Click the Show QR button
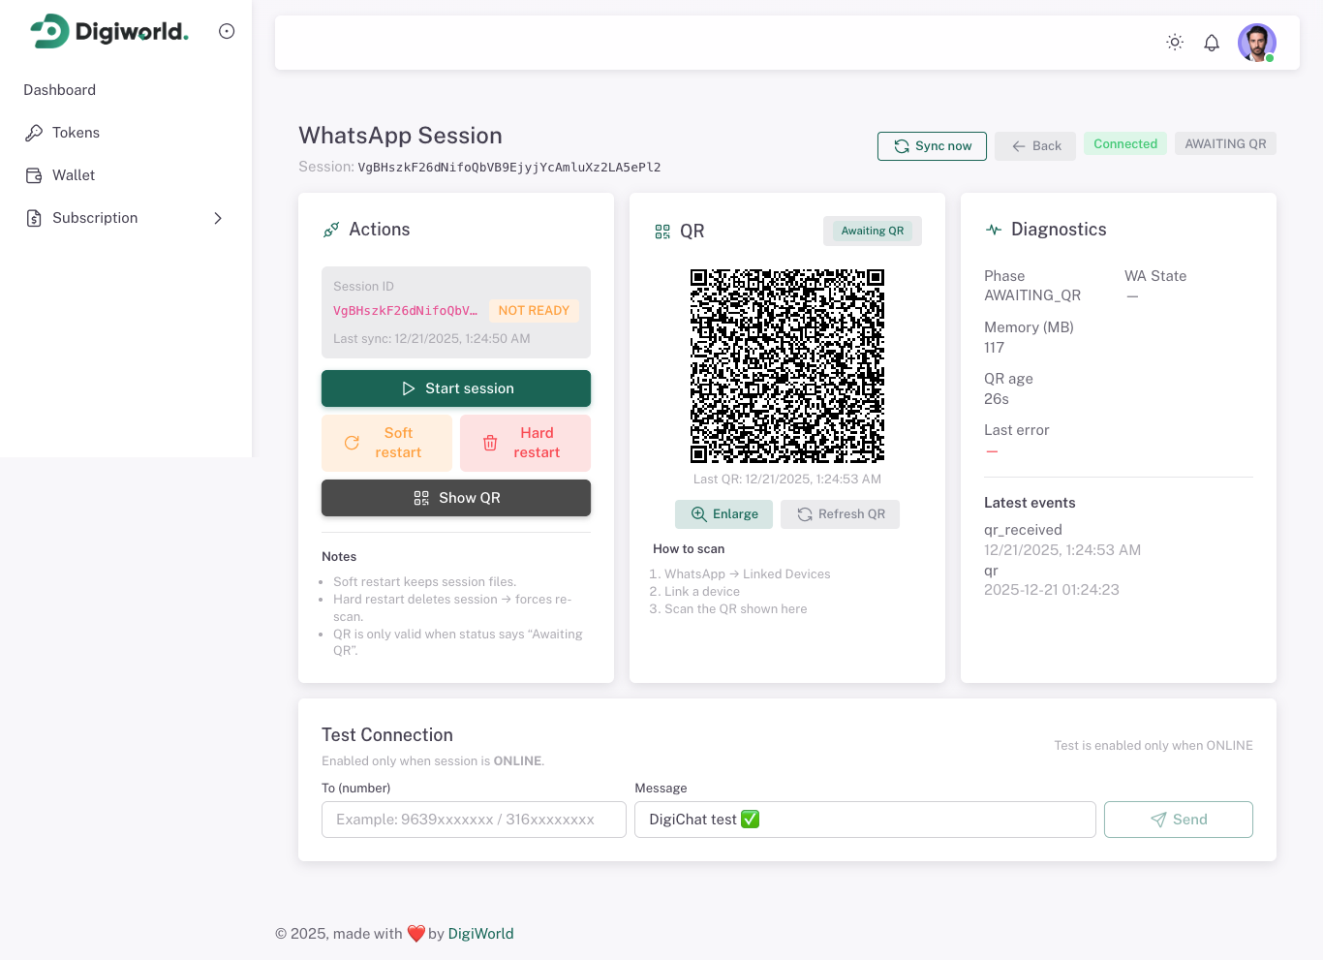Image resolution: width=1323 pixels, height=960 pixels. point(456,498)
